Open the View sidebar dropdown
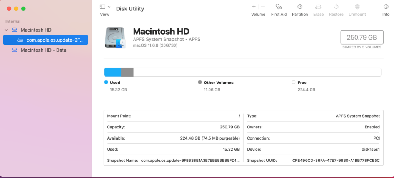 click(105, 7)
